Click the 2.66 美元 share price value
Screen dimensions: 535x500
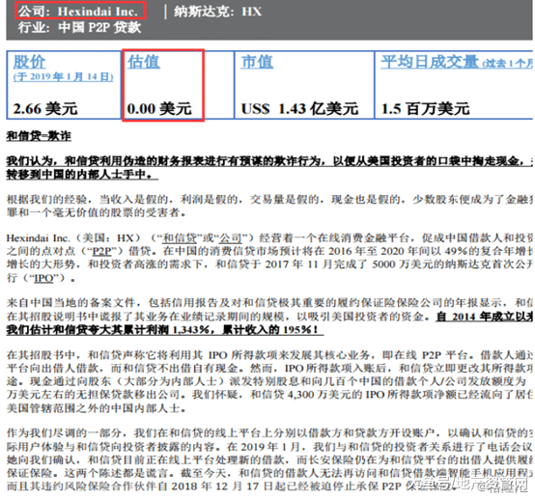pyautogui.click(x=45, y=109)
